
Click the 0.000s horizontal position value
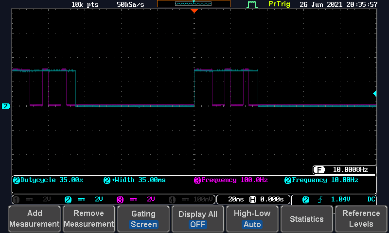[272, 200]
